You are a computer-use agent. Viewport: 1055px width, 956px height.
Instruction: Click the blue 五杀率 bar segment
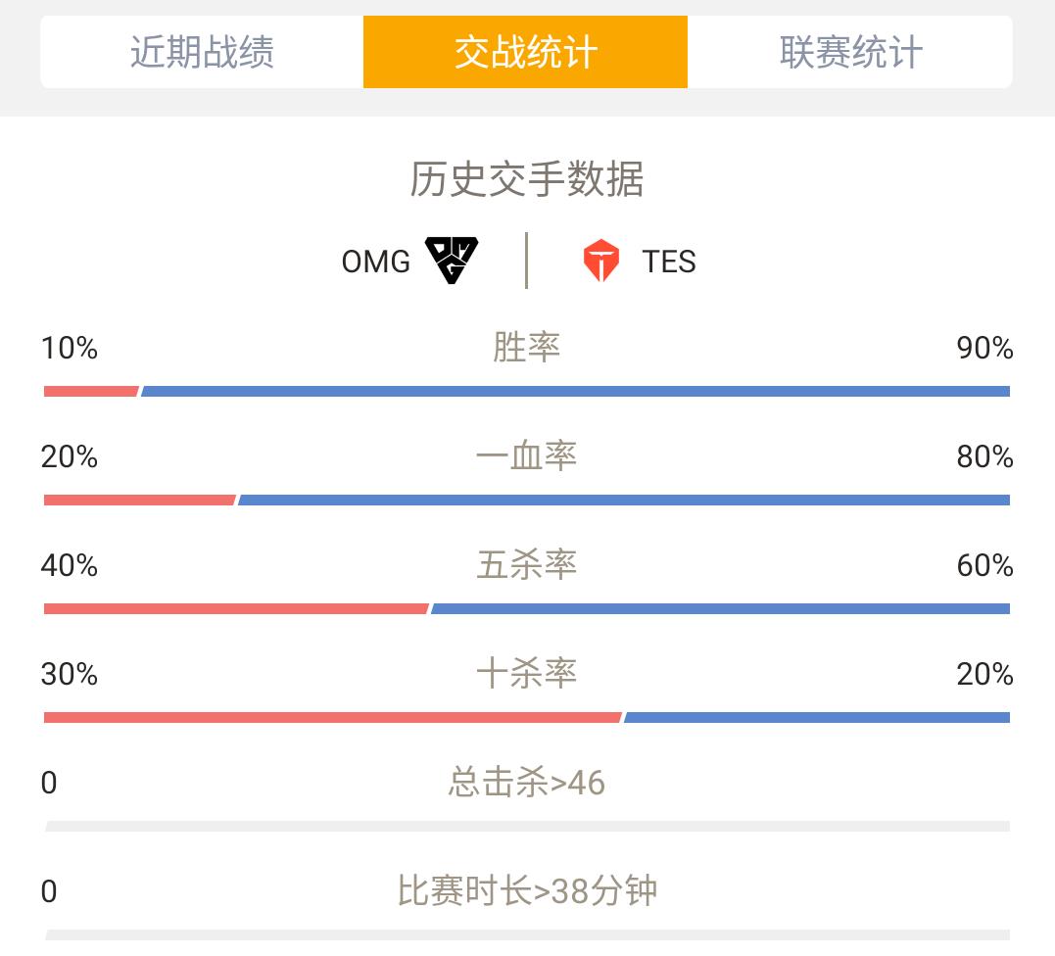721,609
